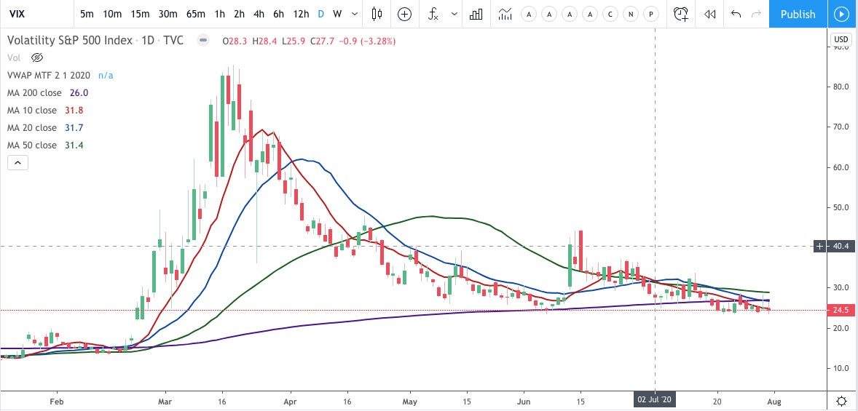Open chart settings gear in the corner

point(841,400)
